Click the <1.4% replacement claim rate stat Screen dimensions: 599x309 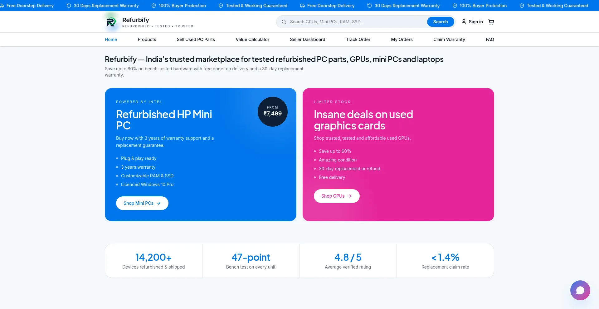[445, 261]
